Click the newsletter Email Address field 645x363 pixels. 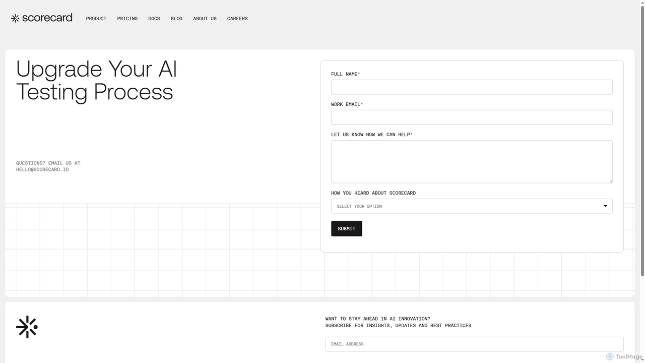tap(474, 344)
